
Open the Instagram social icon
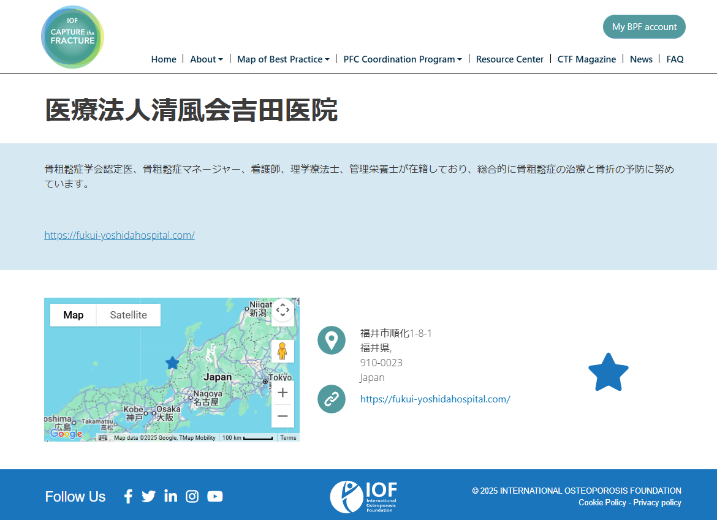[x=192, y=496]
